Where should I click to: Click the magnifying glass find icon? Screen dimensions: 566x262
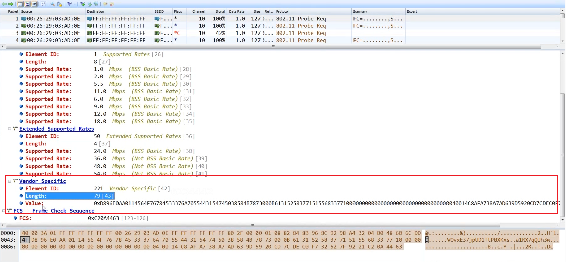(53, 4)
